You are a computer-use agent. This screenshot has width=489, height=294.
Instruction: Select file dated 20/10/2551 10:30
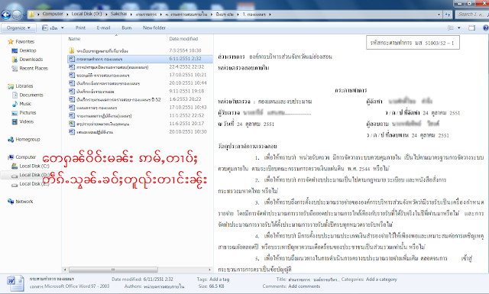[140, 131]
